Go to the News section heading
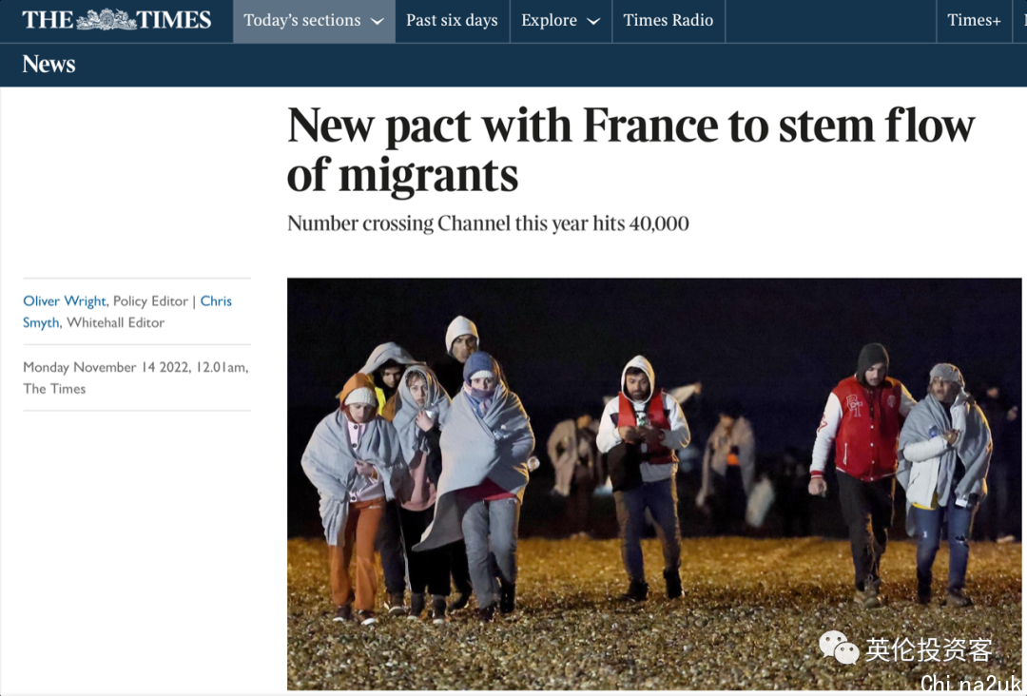Image resolution: width=1027 pixels, height=696 pixels. tap(48, 64)
